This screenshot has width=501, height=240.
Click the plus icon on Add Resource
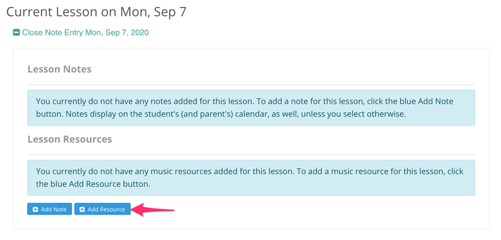[82, 209]
